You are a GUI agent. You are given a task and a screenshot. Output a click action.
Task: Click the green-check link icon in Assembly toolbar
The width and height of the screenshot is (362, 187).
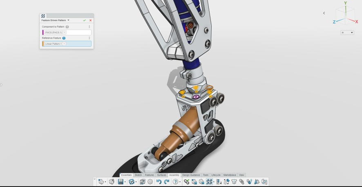coord(187,182)
